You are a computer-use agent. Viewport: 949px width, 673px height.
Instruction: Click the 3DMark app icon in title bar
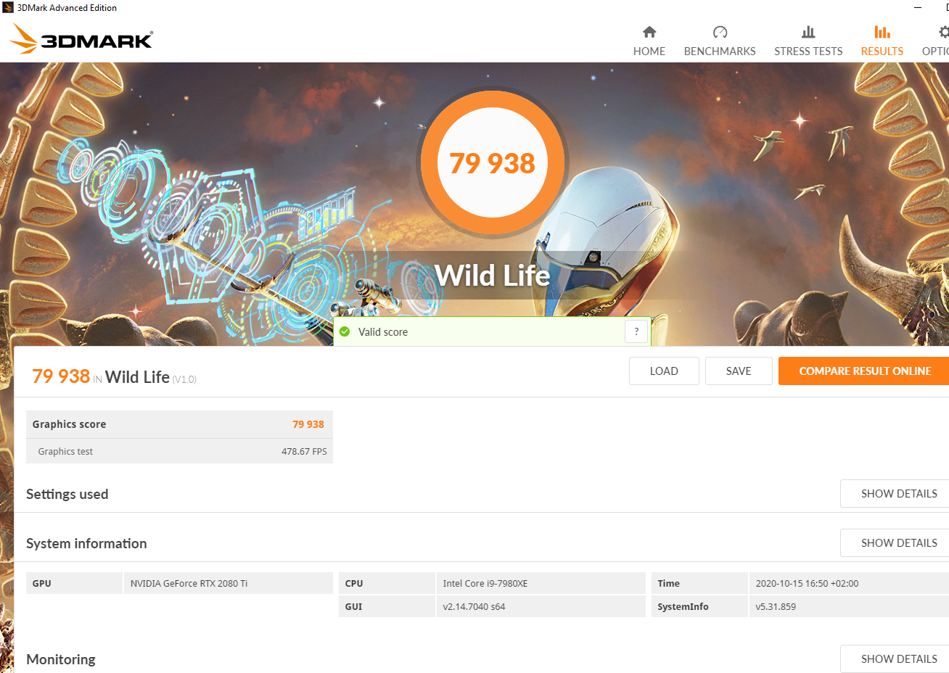(x=8, y=8)
